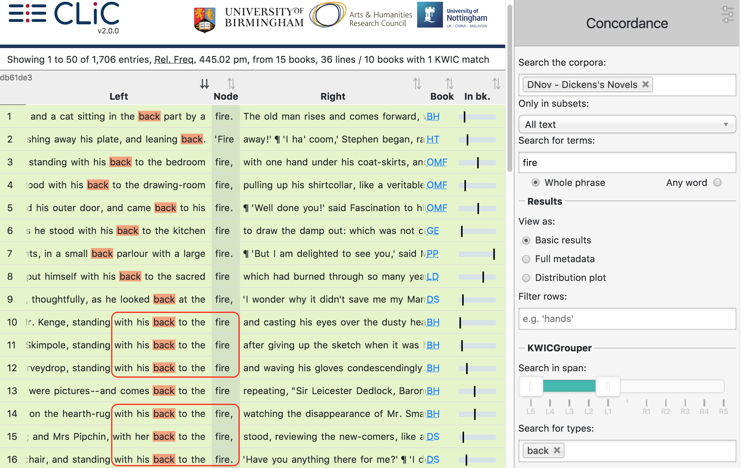This screenshot has width=741, height=468.
Task: Remove the 'back' type tag
Action: point(557,450)
